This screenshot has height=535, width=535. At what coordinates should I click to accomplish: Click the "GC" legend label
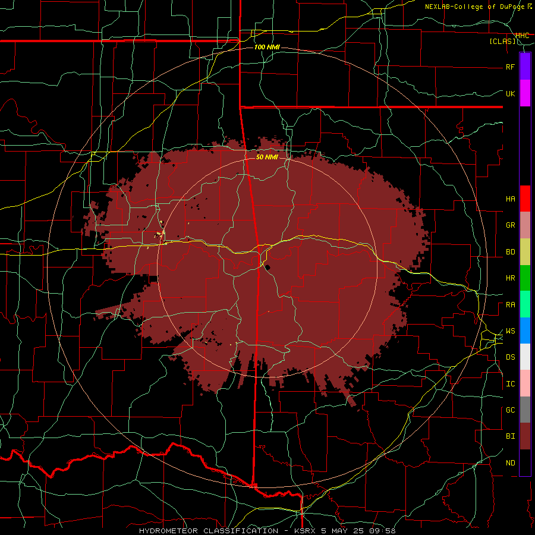click(x=510, y=410)
